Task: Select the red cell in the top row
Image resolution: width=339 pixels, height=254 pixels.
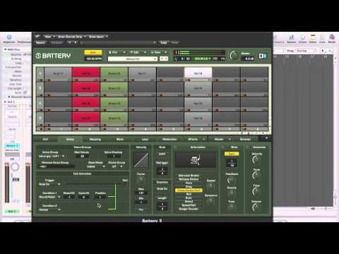Action: pyautogui.click(x=86, y=73)
